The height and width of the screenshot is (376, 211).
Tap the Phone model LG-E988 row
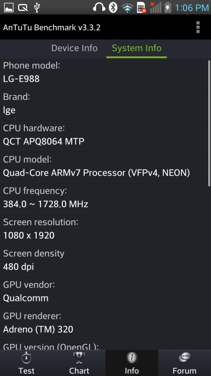[104, 72]
